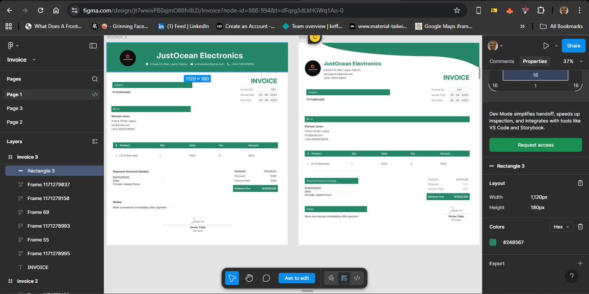Click the Ask to edit button

296,278
